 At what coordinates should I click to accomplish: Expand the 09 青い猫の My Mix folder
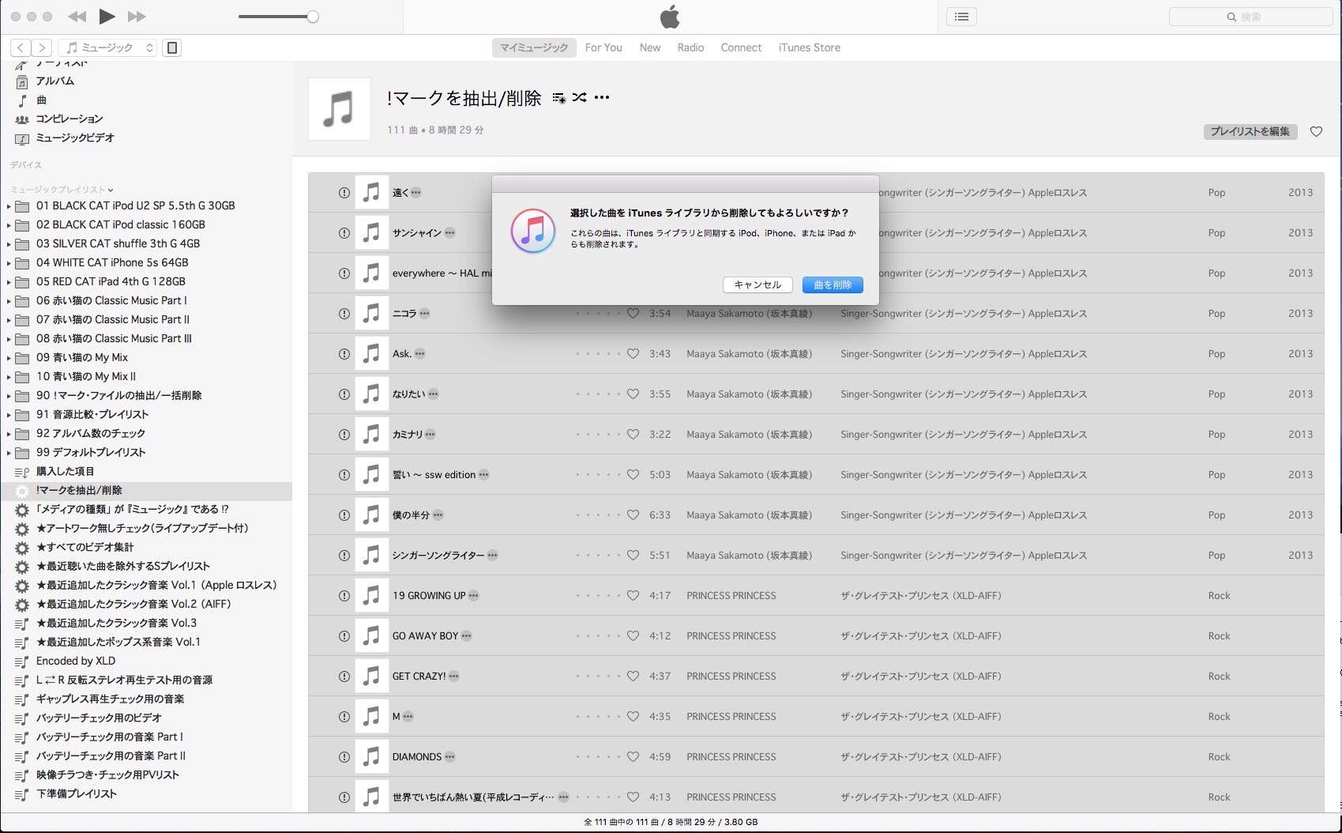point(9,358)
